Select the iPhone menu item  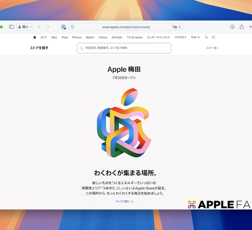pyautogui.click(x=76, y=37)
